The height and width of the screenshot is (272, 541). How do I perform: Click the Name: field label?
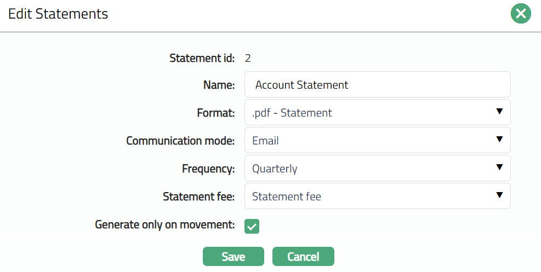[x=218, y=85]
